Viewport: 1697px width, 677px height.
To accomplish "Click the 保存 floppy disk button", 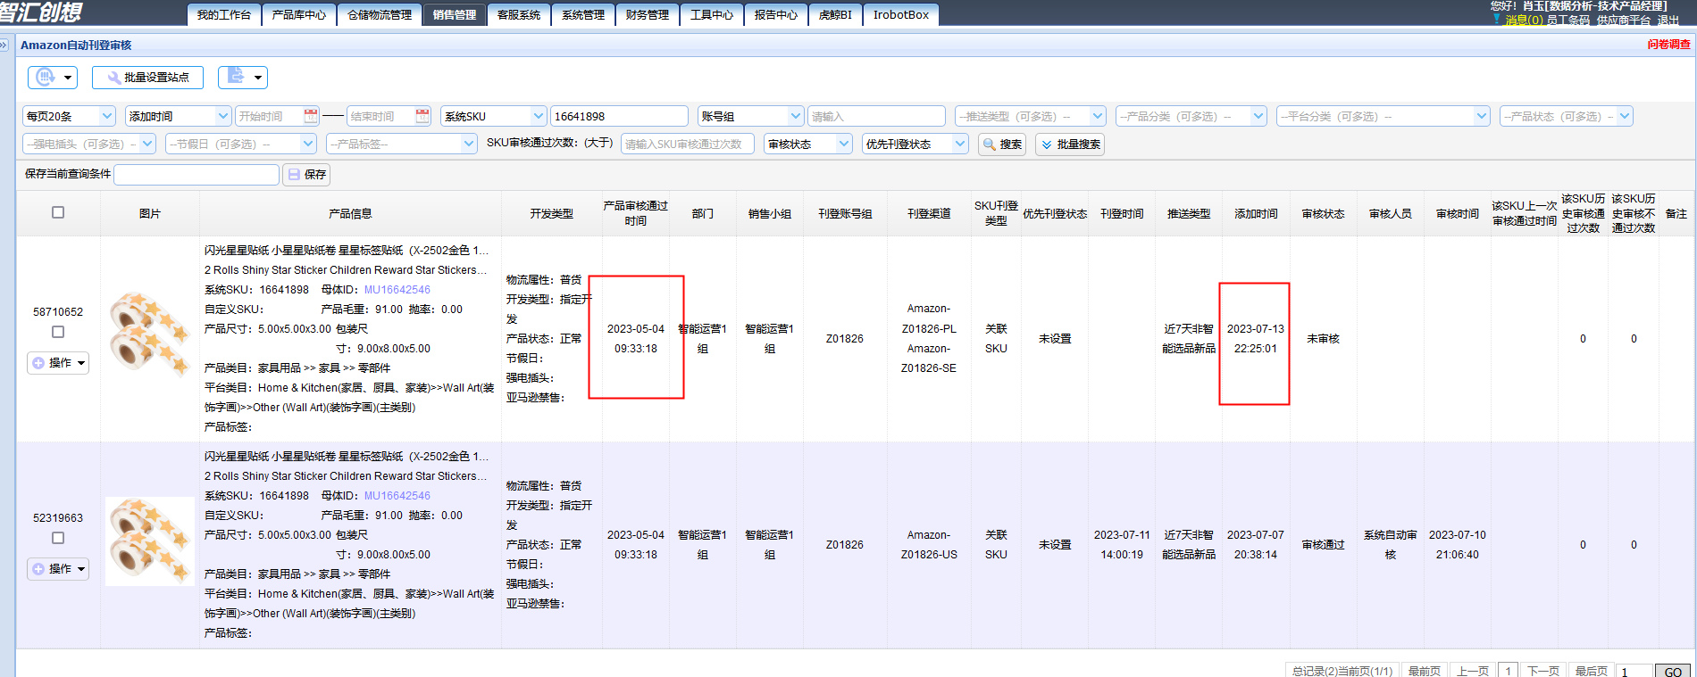I will [x=306, y=175].
